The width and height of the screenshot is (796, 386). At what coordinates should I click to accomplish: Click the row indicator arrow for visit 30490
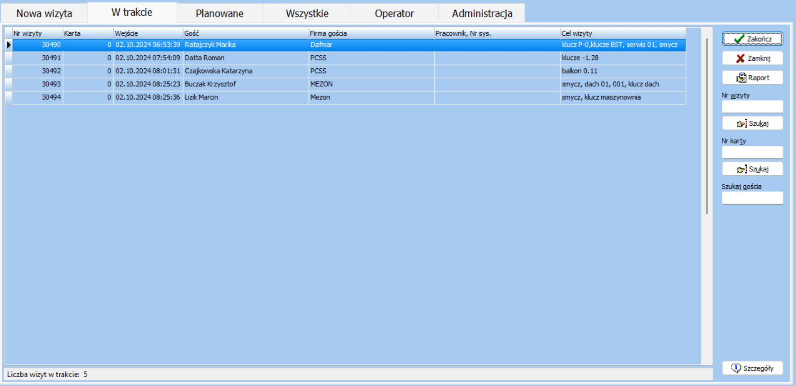coord(9,45)
